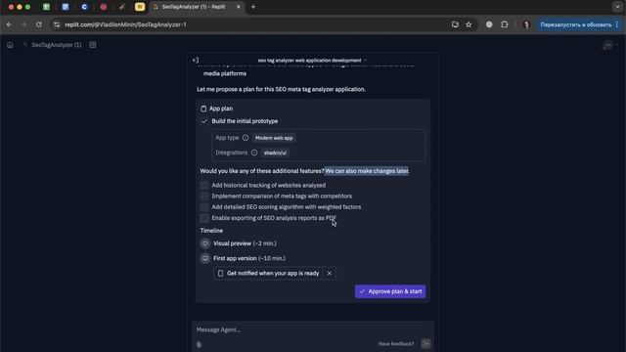This screenshot has width=626, height=352.
Task: Enable detailed SEO scoring algorithm option
Action: (204, 207)
